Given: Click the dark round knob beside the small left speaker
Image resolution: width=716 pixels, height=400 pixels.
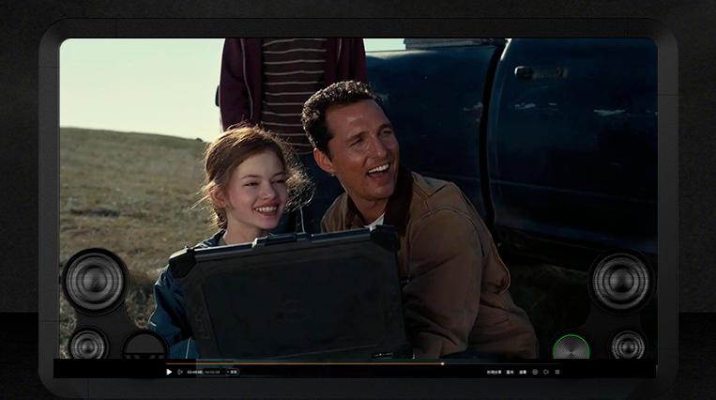Looking at the screenshot, I should tap(145, 346).
